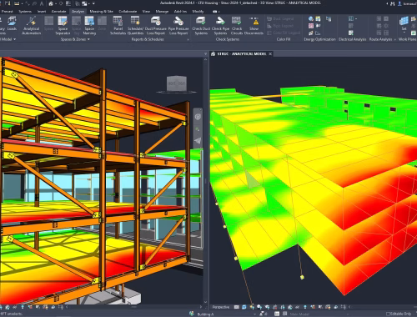Open the Modify ribbon tab

point(198,12)
